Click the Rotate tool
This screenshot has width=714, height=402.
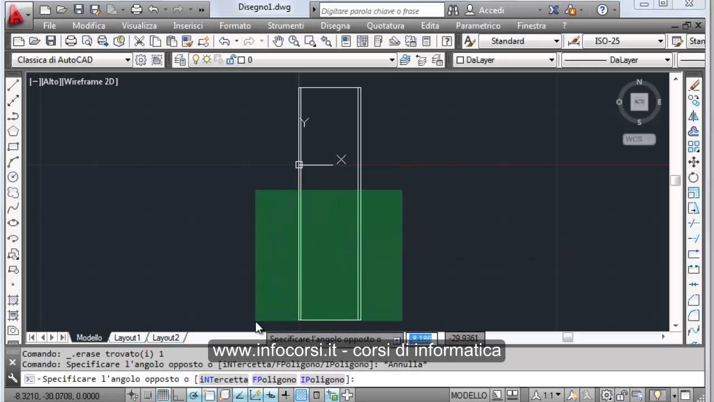coord(694,178)
